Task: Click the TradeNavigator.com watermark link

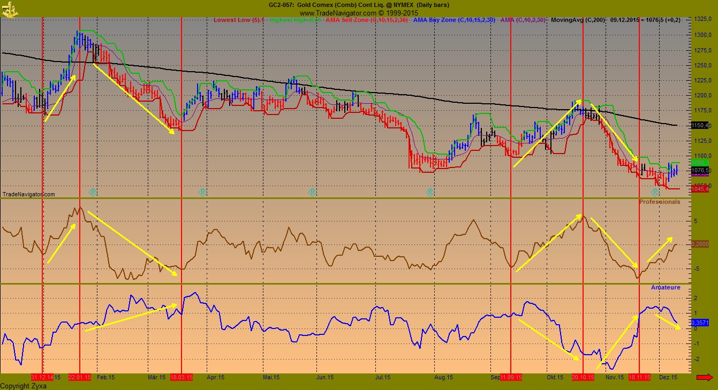Action: point(28,194)
